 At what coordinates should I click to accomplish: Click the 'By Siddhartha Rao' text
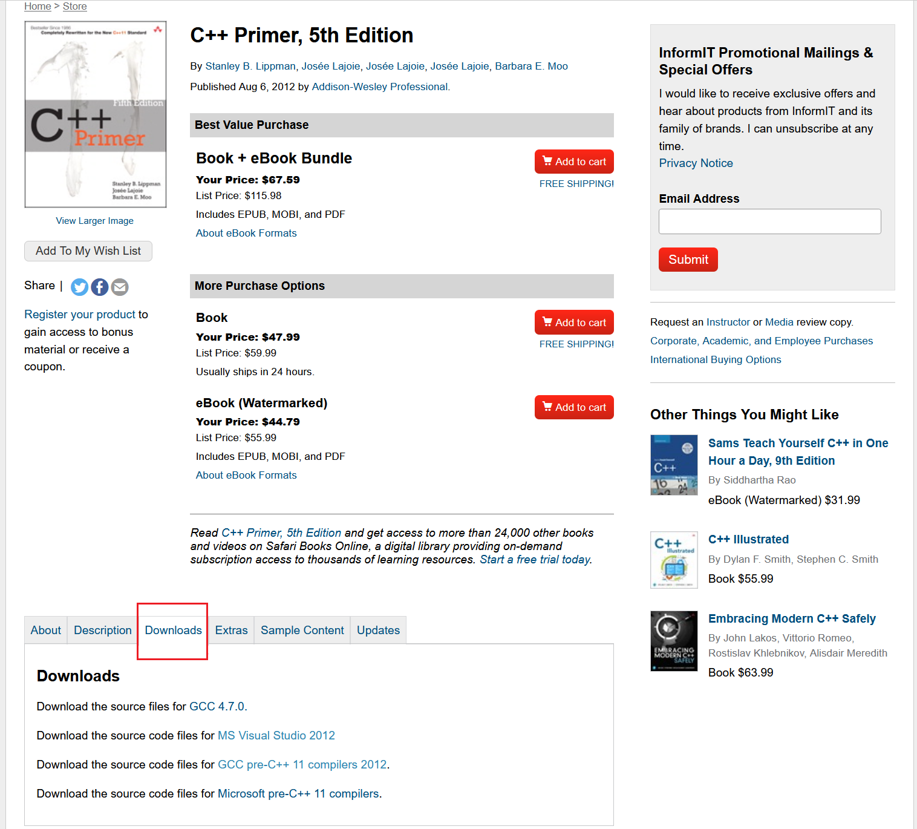click(752, 480)
